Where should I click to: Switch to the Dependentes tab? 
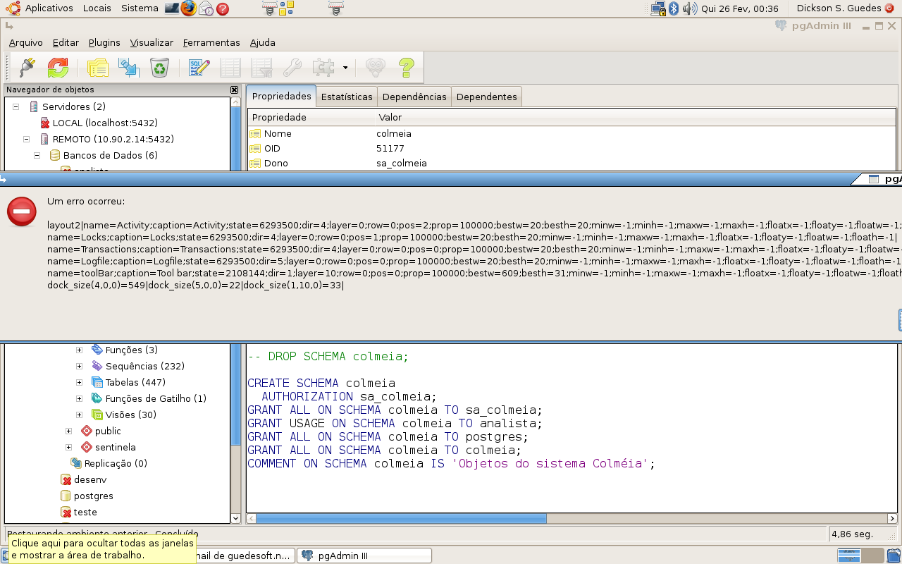(x=486, y=97)
